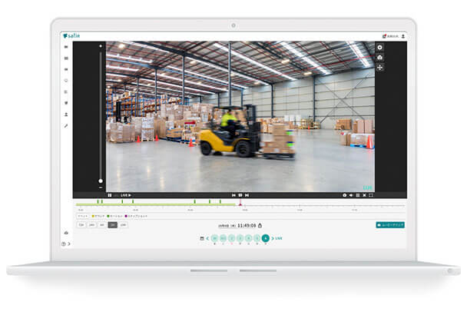Click the green movie clip button
467x312 pixels.
click(390, 225)
